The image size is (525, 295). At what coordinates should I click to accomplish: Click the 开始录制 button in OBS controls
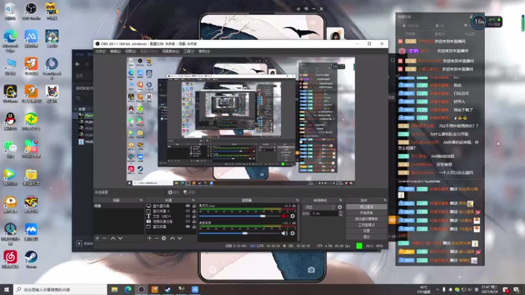366,213
